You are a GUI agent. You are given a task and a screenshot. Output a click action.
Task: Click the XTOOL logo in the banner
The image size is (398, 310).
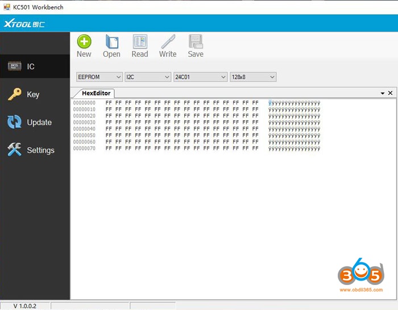click(x=24, y=24)
